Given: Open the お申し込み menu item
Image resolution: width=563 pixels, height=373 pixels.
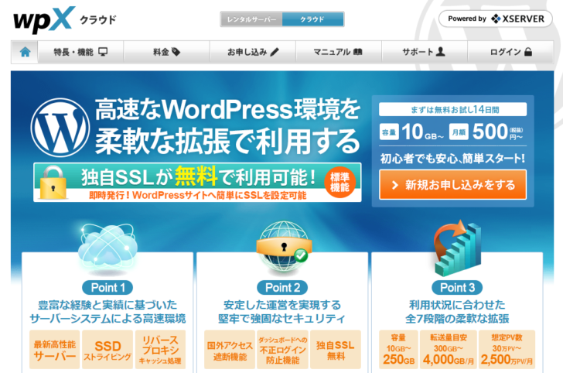Looking at the screenshot, I should (x=253, y=52).
